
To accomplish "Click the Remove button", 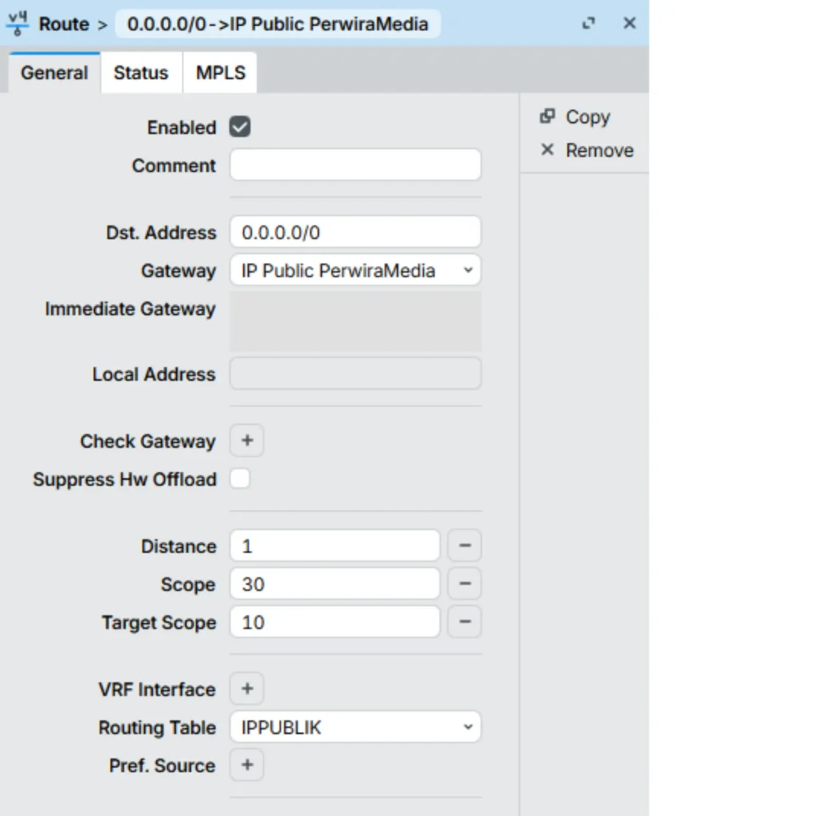I will coord(587,151).
